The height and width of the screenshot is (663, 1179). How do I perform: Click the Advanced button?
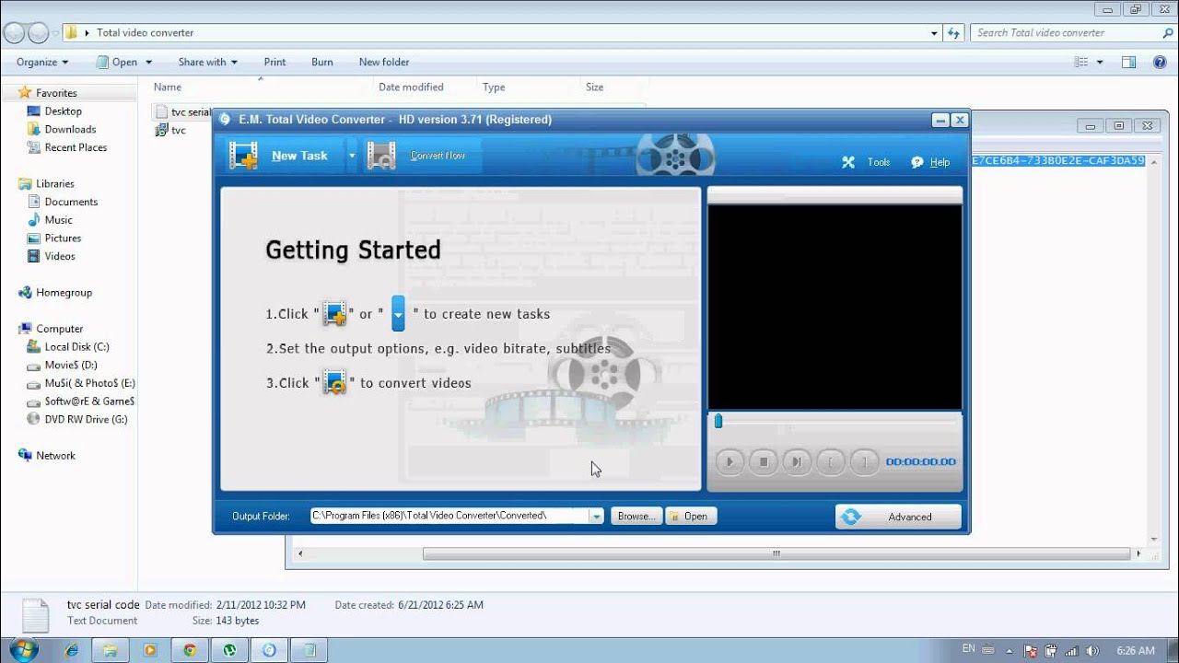[898, 517]
